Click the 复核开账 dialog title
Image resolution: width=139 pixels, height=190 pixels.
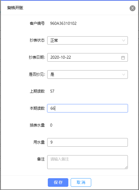15,8
